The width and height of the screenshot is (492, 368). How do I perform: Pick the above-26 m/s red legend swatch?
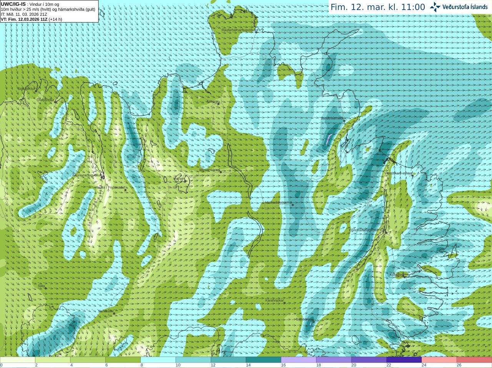coord(474,360)
